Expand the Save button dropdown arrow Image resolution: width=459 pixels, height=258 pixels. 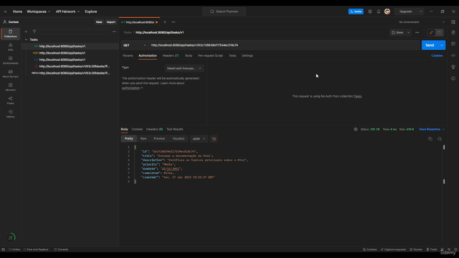408,32
